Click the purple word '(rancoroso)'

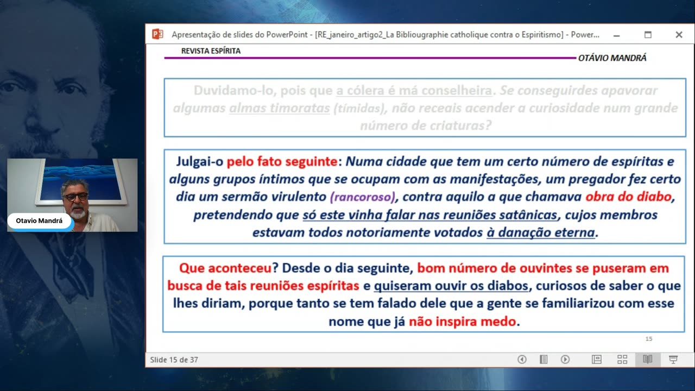[363, 197]
